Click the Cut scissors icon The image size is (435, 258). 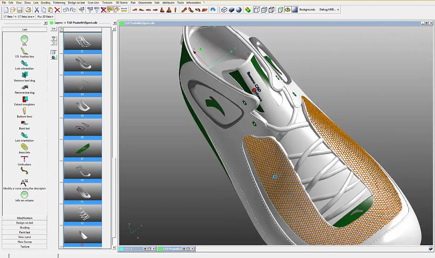(37, 10)
